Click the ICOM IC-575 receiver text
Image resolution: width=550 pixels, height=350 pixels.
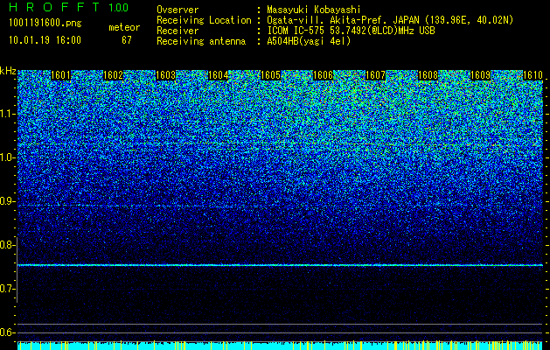pos(351,31)
